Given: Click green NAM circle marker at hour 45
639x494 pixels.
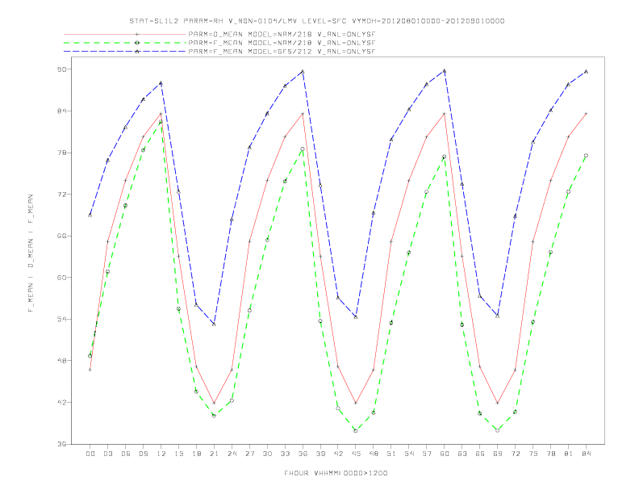Looking at the screenshot, I should [356, 431].
